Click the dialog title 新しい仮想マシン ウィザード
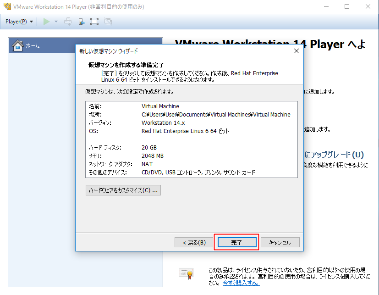Viewport: 379px width, 295px height. 109,51
